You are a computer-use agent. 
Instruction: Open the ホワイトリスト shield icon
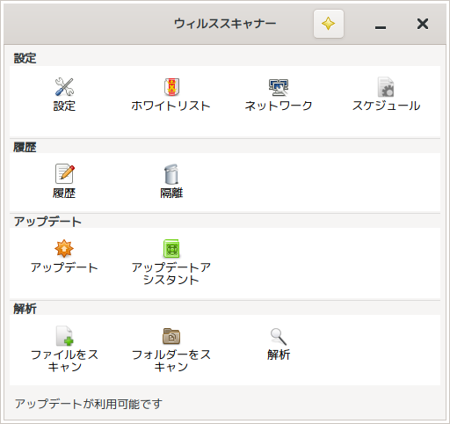click(x=171, y=87)
